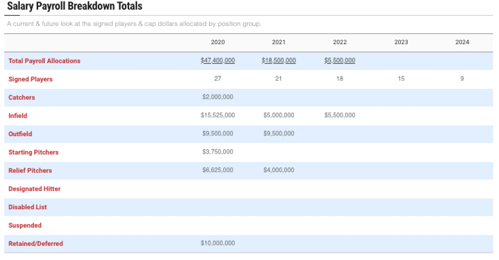Click the Catchers position group label
499x260 pixels.
point(22,97)
